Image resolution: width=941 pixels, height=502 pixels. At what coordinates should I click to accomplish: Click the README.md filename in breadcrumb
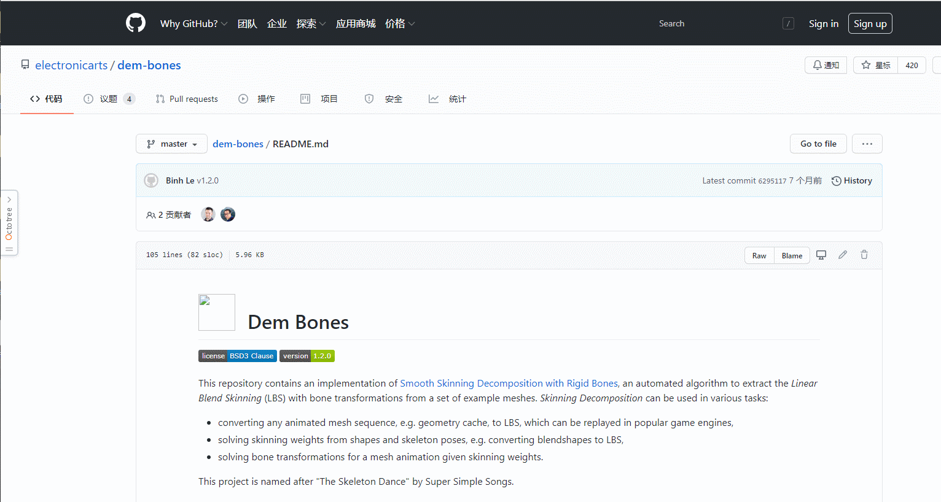(x=300, y=144)
